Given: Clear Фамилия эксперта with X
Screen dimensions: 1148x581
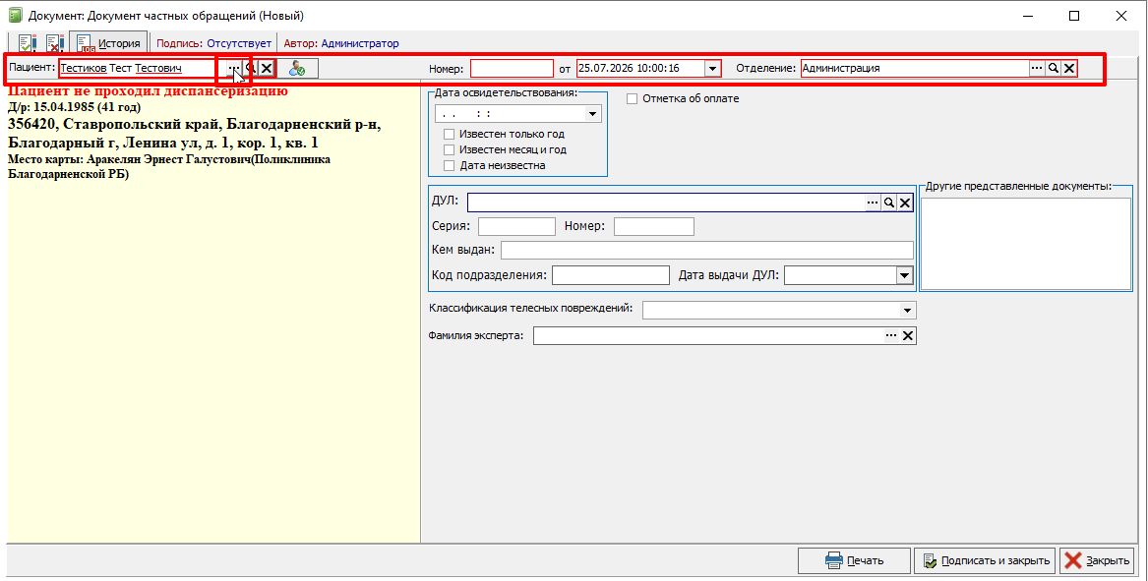Looking at the screenshot, I should coord(908,335).
